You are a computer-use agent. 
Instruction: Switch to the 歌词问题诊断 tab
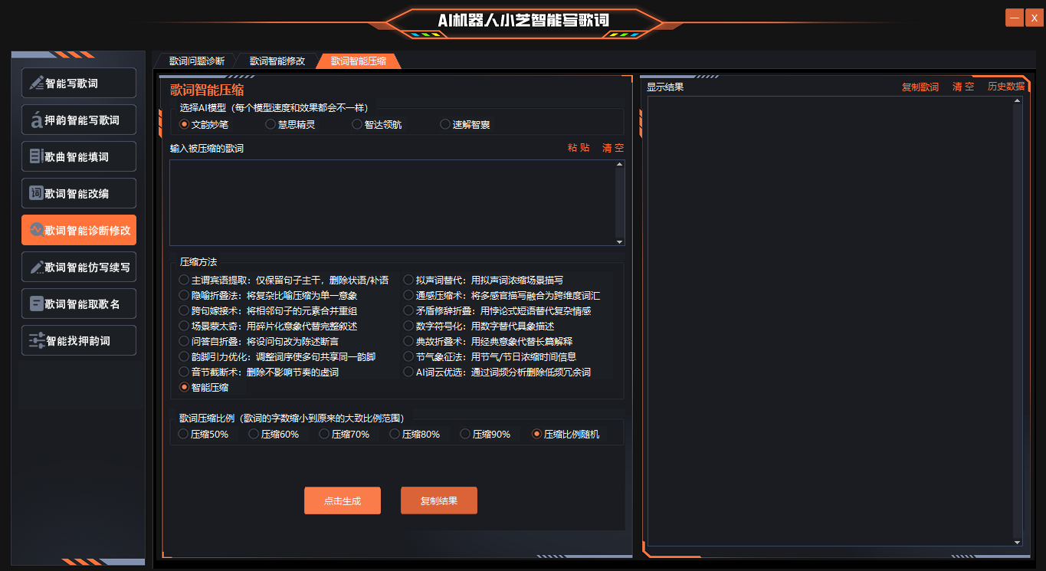197,61
